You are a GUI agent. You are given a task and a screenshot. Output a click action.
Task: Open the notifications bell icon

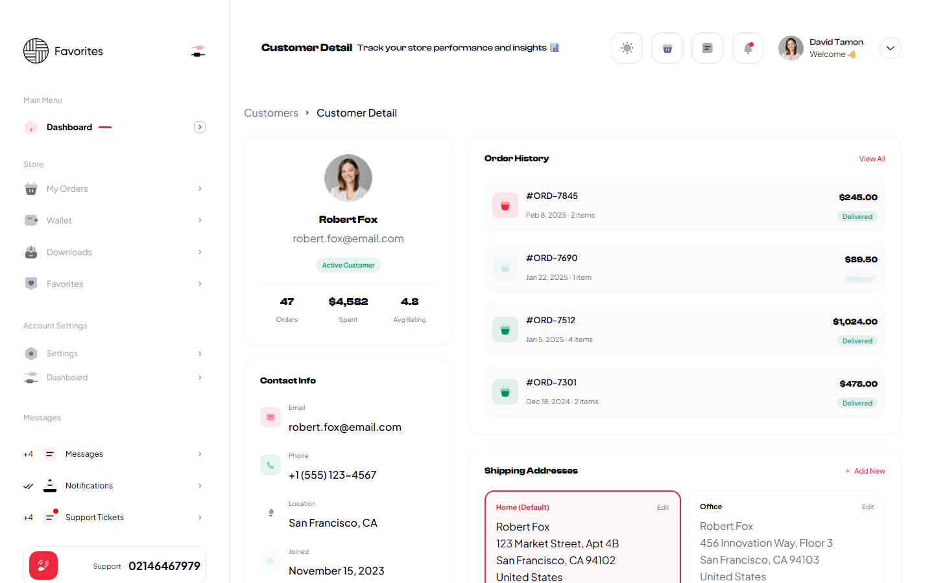[x=747, y=48]
